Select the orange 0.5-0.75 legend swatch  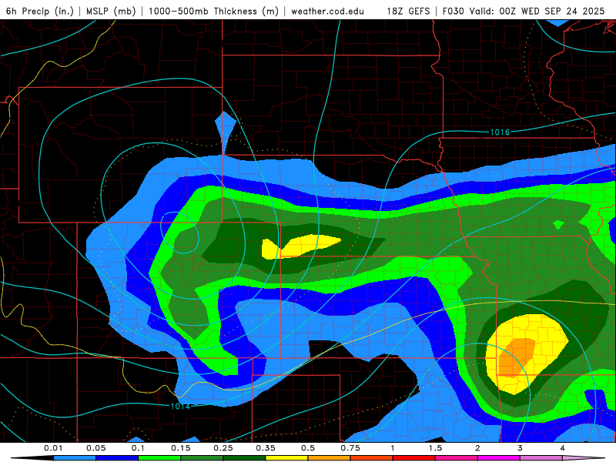(330, 458)
